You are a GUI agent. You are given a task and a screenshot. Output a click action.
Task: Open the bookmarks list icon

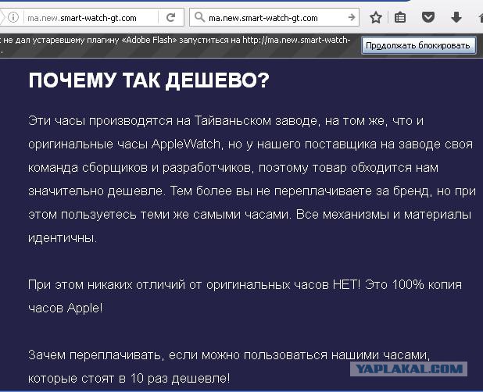400,17
